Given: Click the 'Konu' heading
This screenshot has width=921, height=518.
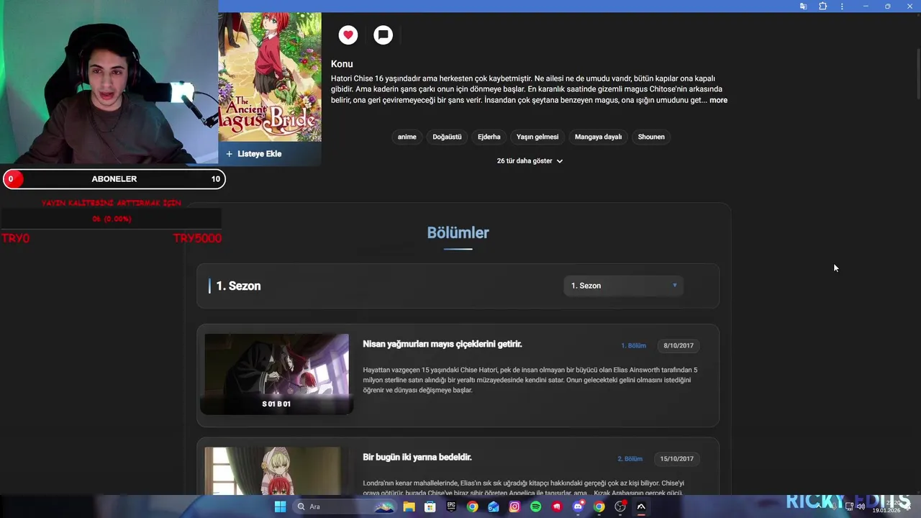Looking at the screenshot, I should (342, 64).
